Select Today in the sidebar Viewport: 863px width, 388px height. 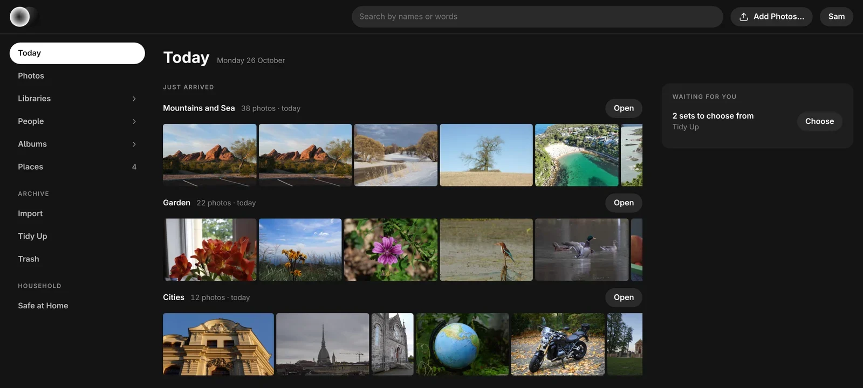point(77,53)
